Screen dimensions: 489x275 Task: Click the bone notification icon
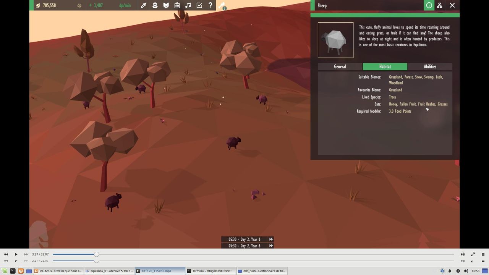point(222,5)
